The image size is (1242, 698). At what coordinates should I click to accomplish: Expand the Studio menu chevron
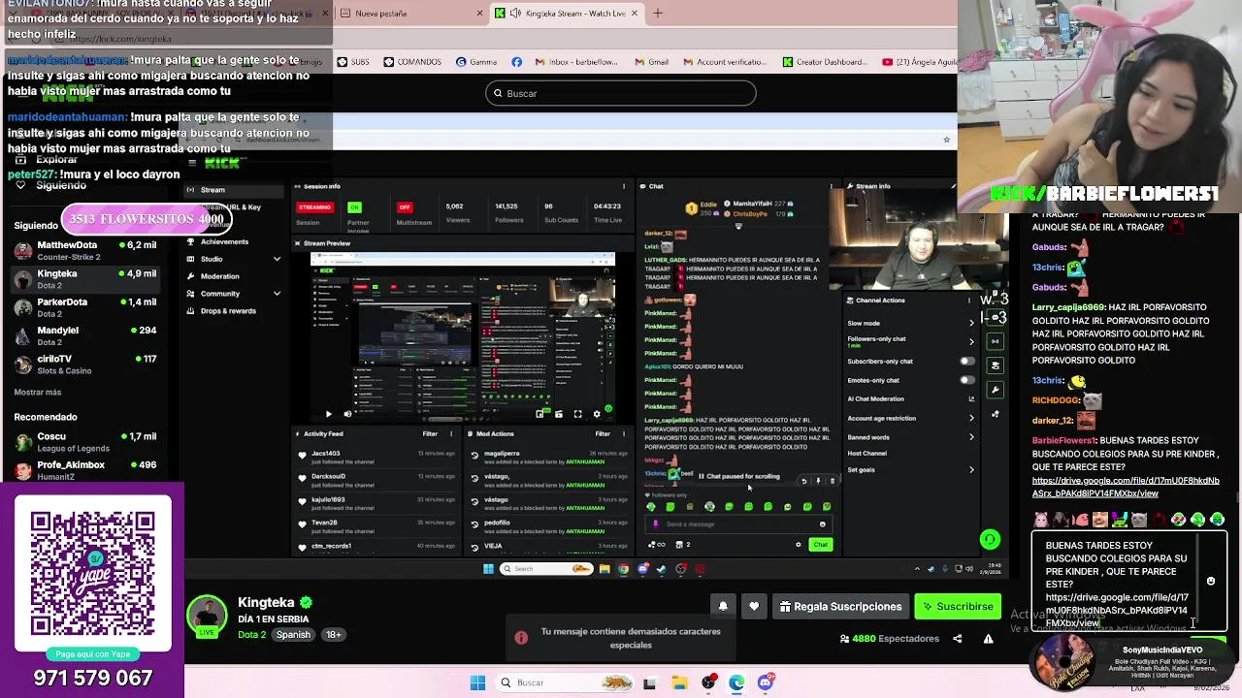[277, 259]
